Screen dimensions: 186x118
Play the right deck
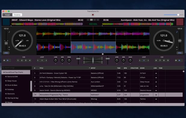pyautogui.click(x=179, y=60)
